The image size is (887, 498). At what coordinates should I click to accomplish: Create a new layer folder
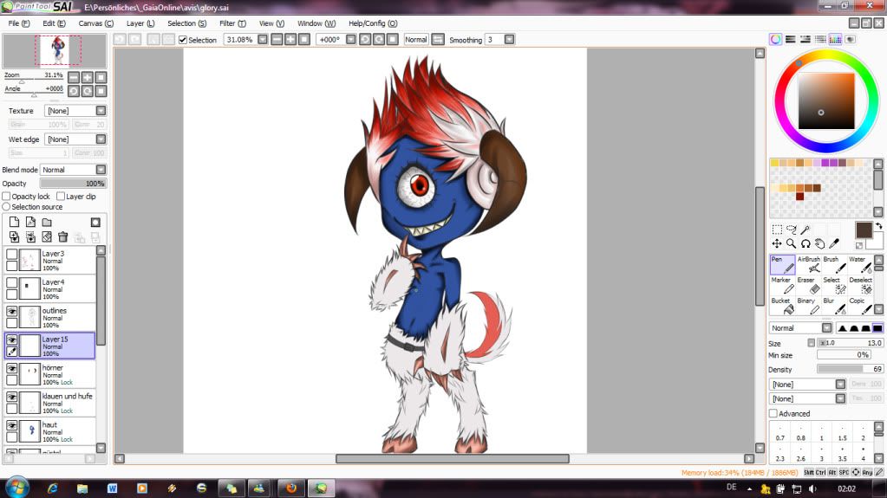47,222
